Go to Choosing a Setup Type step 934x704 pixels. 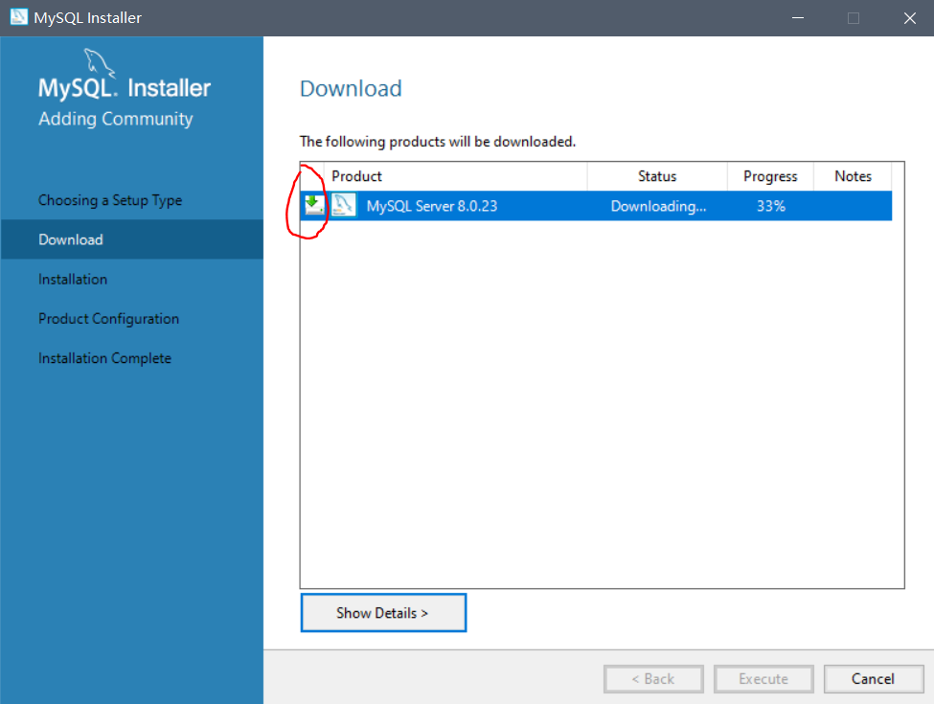[x=110, y=200]
